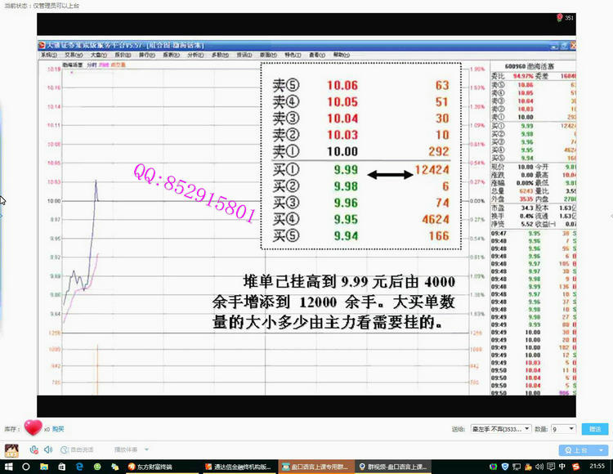Open the gift recipient dropdown

(500, 428)
